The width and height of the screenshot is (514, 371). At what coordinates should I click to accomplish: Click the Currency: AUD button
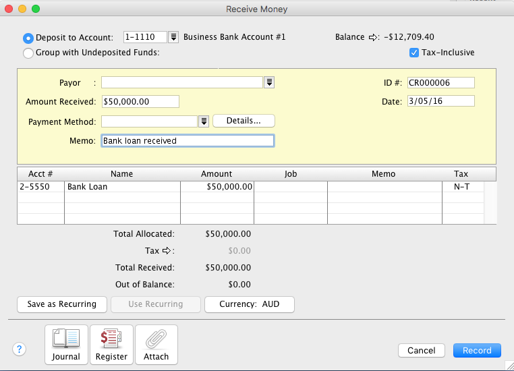[x=249, y=304]
